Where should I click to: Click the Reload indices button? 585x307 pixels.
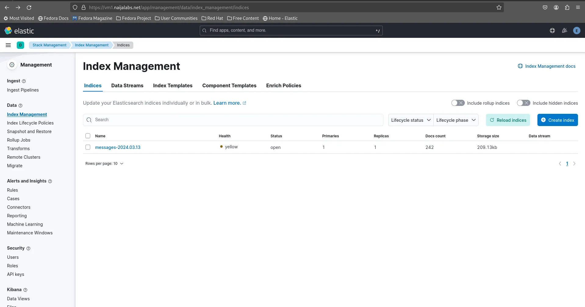508,120
